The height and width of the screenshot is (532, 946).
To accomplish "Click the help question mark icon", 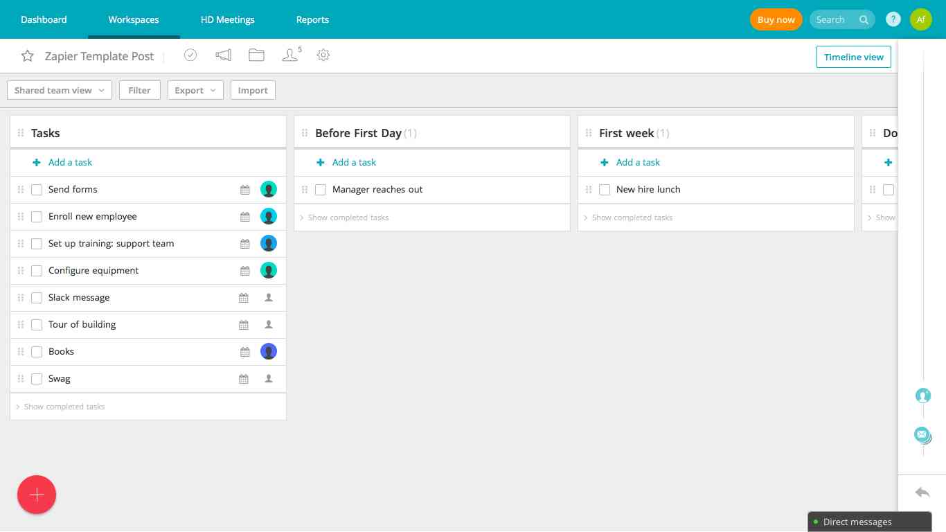I will (x=893, y=19).
